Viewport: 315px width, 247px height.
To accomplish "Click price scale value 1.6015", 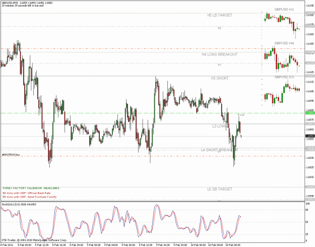I will pos(310,177).
